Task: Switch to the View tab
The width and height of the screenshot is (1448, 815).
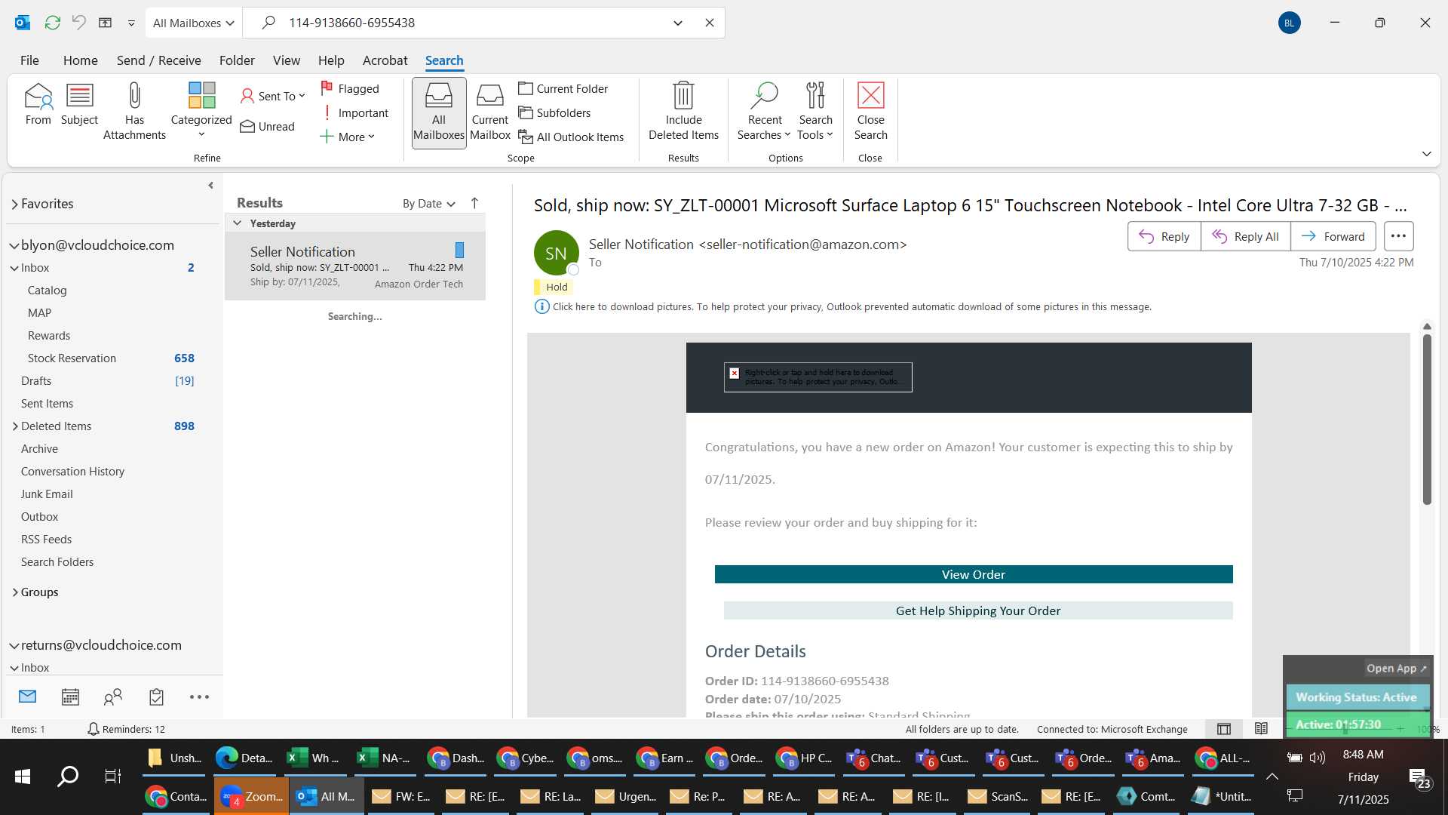Action: [286, 60]
